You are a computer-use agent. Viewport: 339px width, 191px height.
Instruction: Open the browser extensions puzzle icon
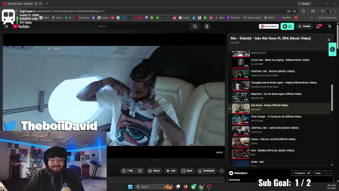pyautogui.click(x=304, y=11)
